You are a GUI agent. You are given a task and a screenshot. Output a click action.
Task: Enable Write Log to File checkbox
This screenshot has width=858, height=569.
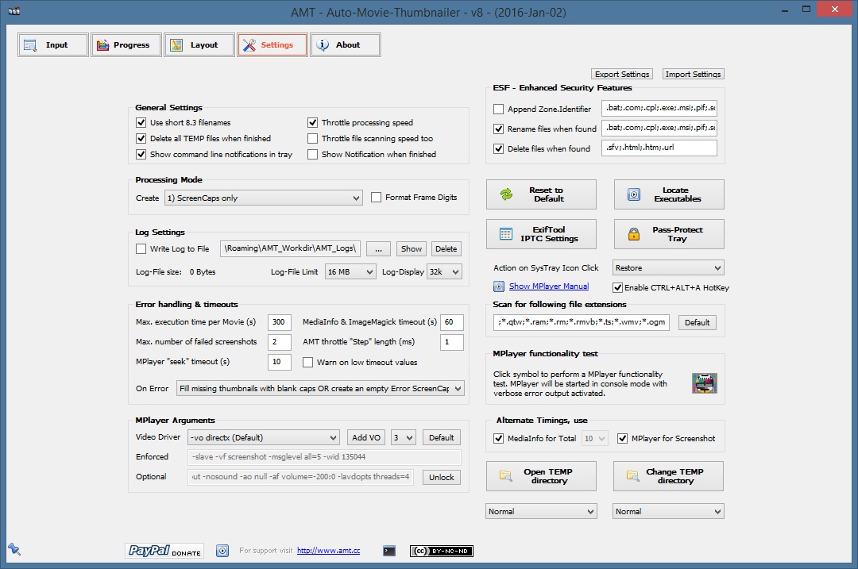141,248
